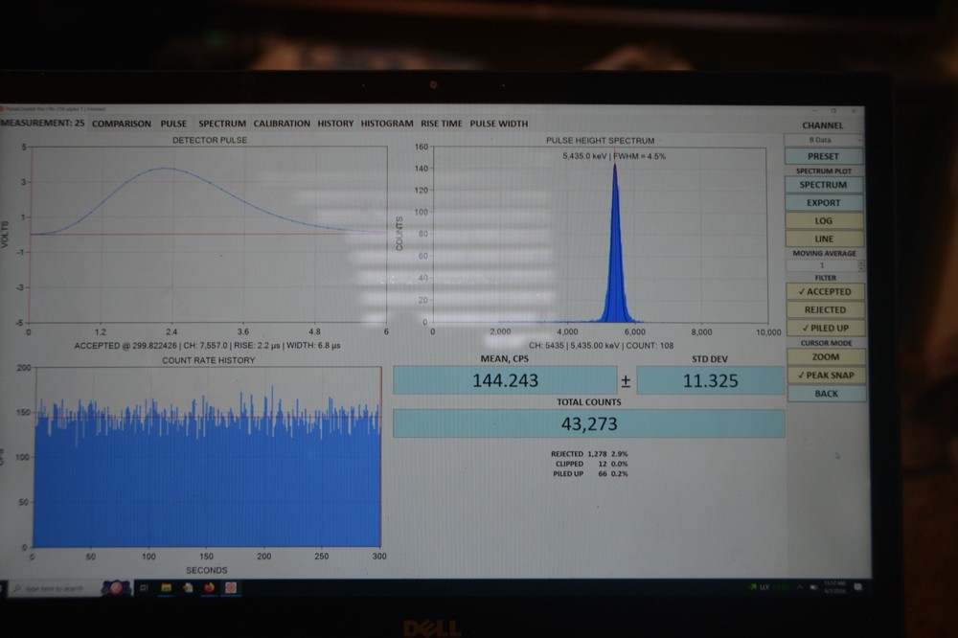958x638 pixels.
Task: Click the taskbar clock
Action: point(833,587)
